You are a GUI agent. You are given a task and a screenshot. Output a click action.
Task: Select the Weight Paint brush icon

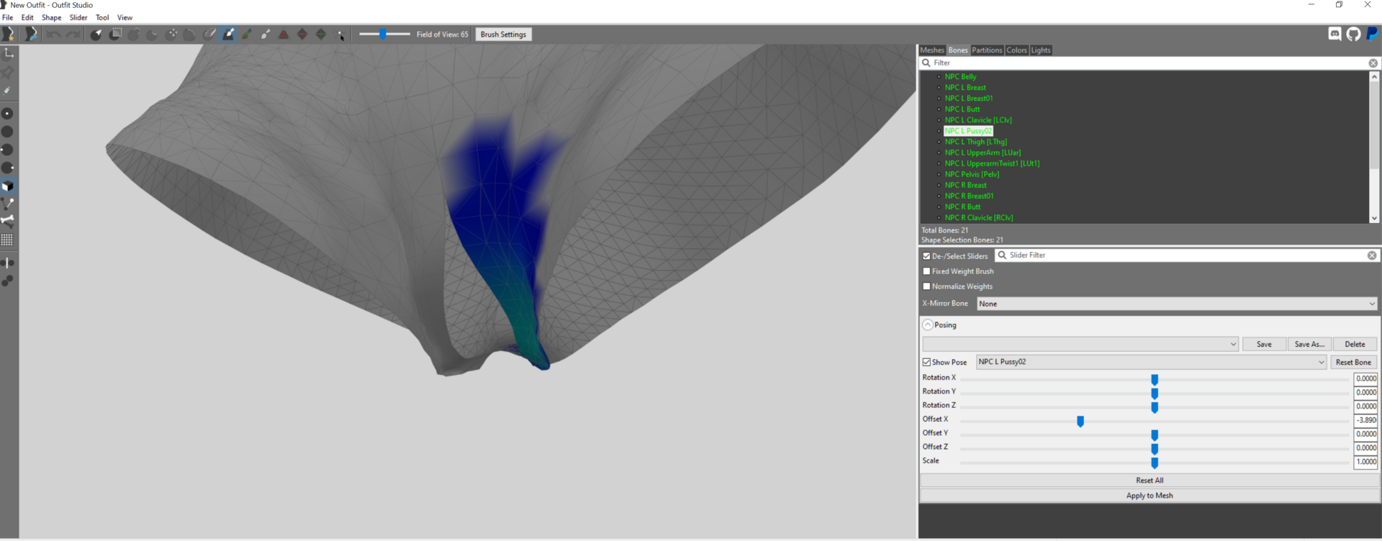pyautogui.click(x=228, y=34)
